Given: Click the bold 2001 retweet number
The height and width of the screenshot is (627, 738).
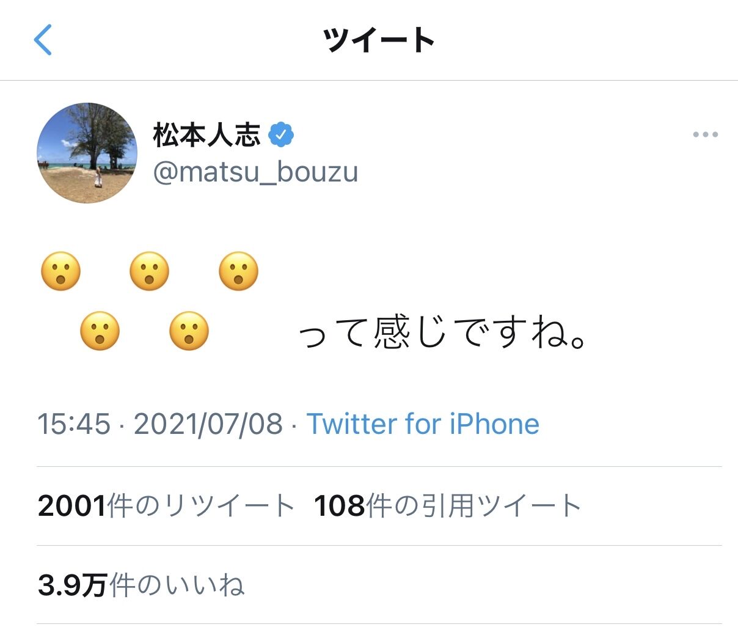Looking at the screenshot, I should click(x=72, y=506).
